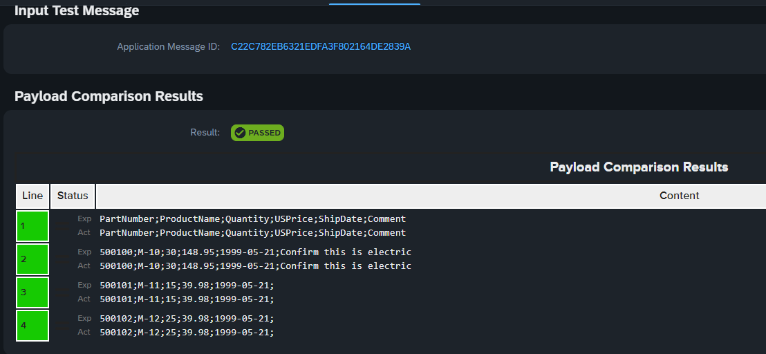Click the Exp header row PartNumber;ProductName text
The image size is (766, 354).
click(252, 218)
